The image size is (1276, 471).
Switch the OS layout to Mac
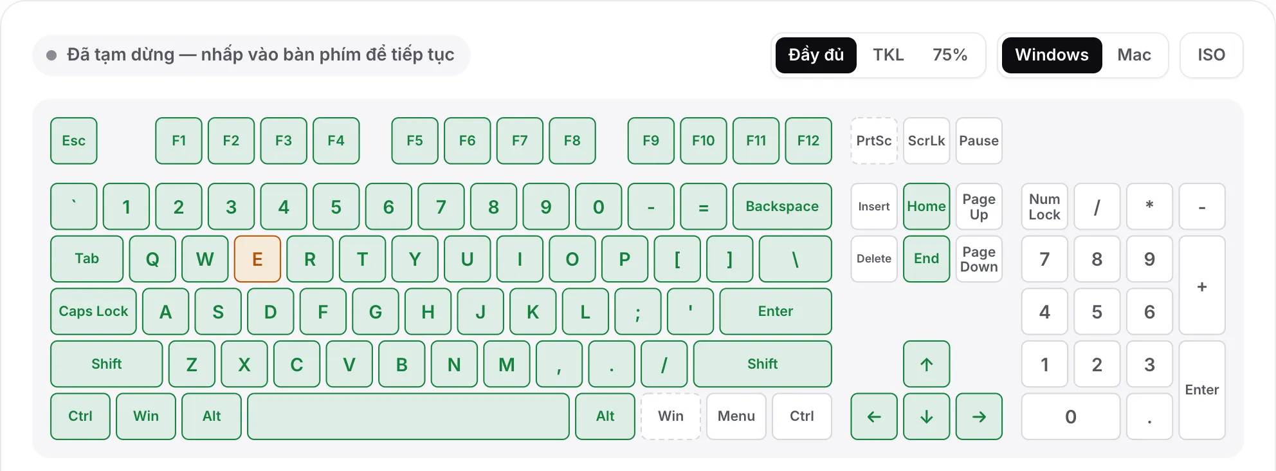[1134, 55]
